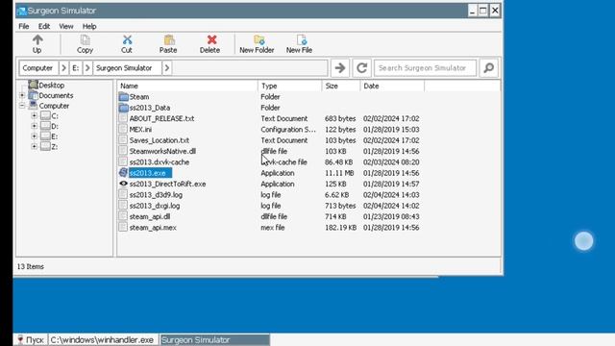Viewport: 615px width, 346px height.
Task: Select the Steam folder icon
Action: [124, 96]
